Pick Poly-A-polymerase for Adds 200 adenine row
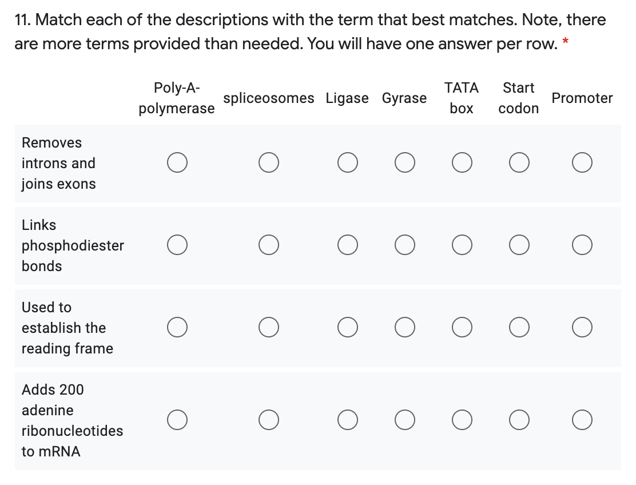 pos(177,420)
